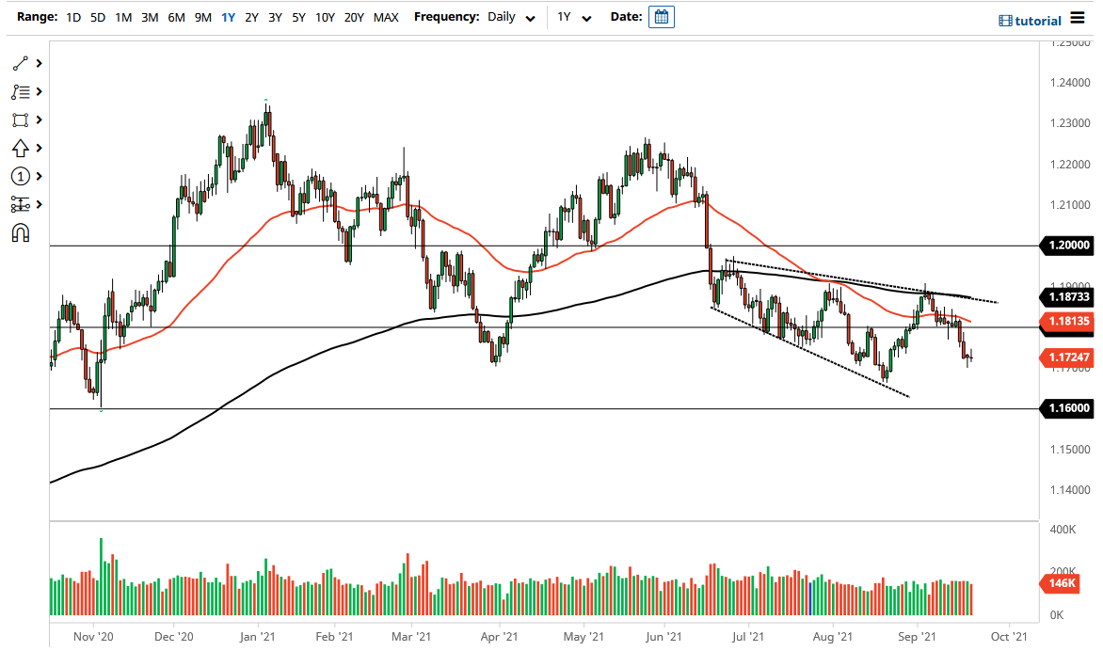Click the Oct '21 date axis label

pyautogui.click(x=1009, y=637)
